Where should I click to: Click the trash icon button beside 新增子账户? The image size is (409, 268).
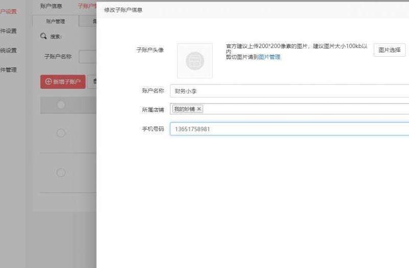click(x=93, y=82)
